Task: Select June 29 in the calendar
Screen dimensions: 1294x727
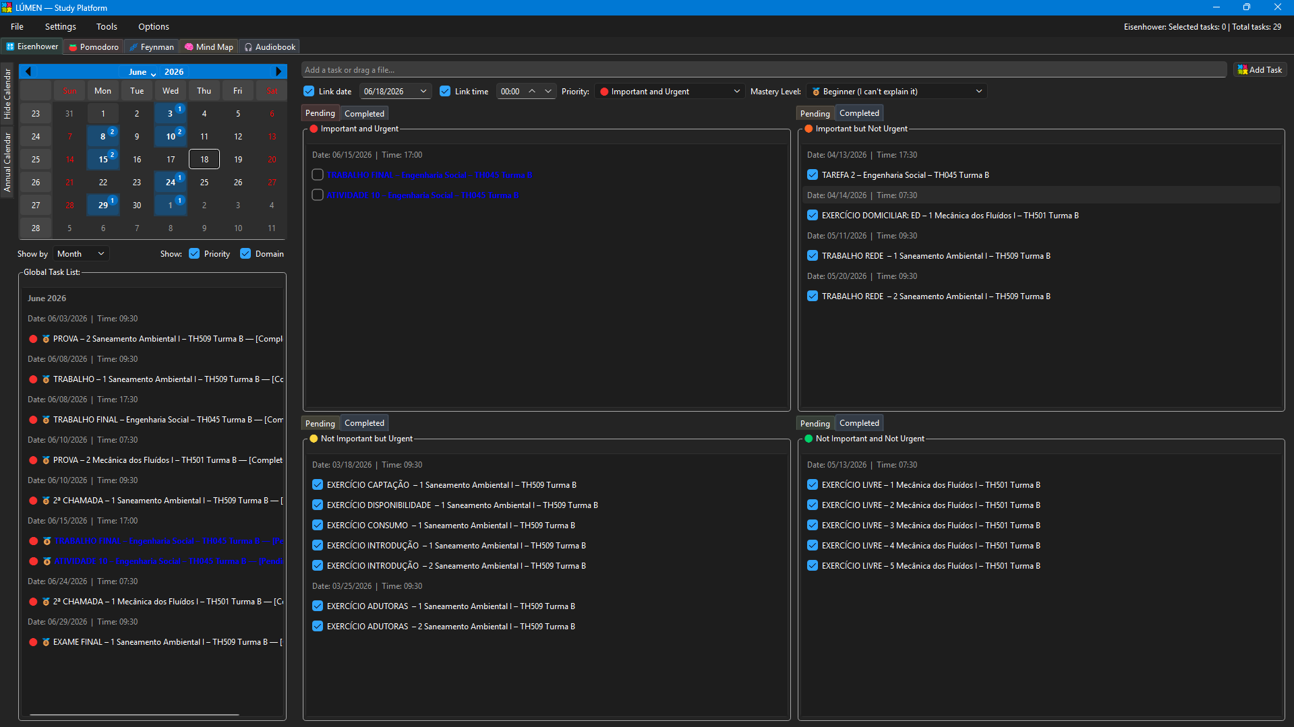Action: pyautogui.click(x=103, y=206)
